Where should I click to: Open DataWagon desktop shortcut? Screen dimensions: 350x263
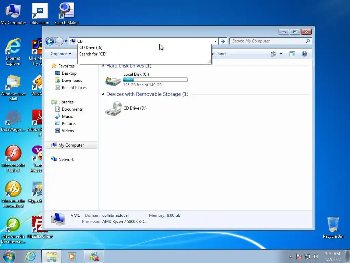pos(13,121)
